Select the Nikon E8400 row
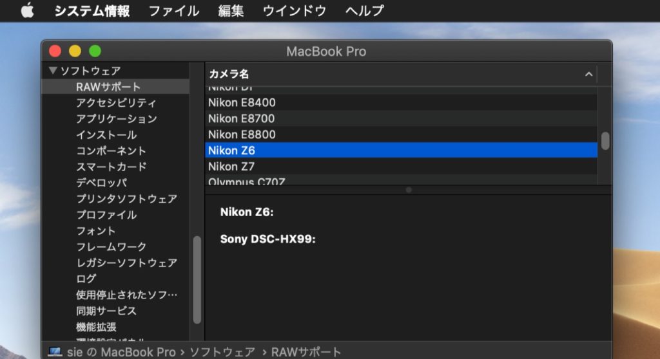 coord(401,102)
